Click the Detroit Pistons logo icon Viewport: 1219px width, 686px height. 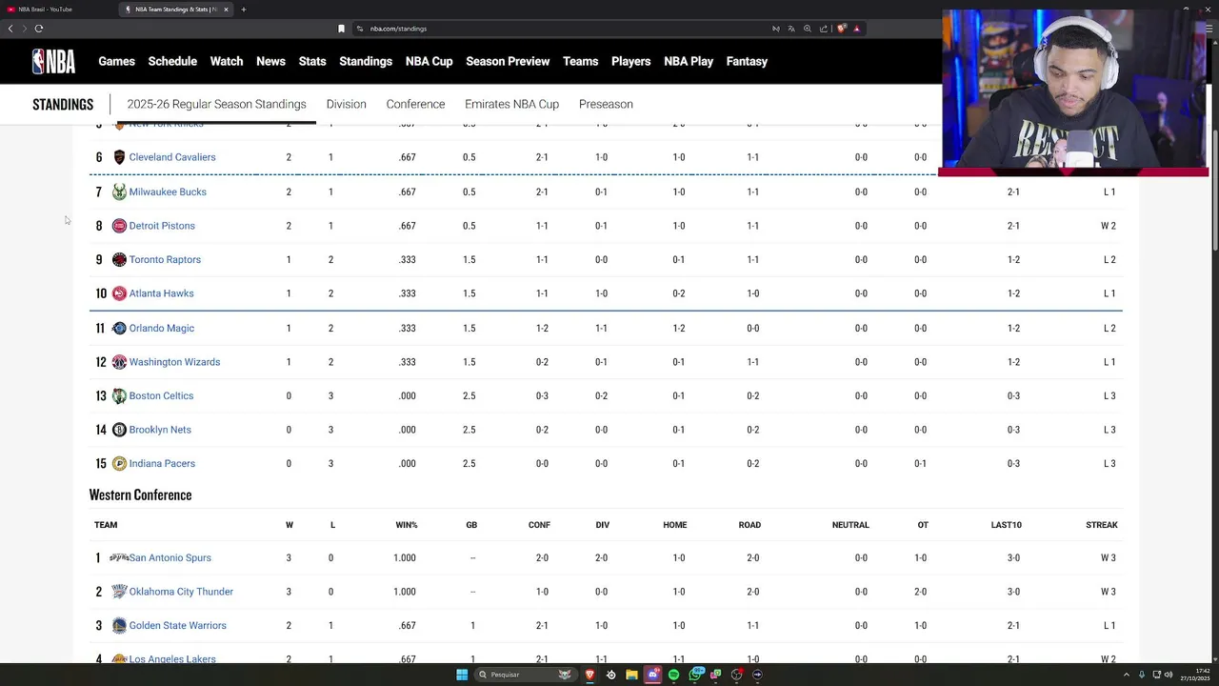coord(119,226)
